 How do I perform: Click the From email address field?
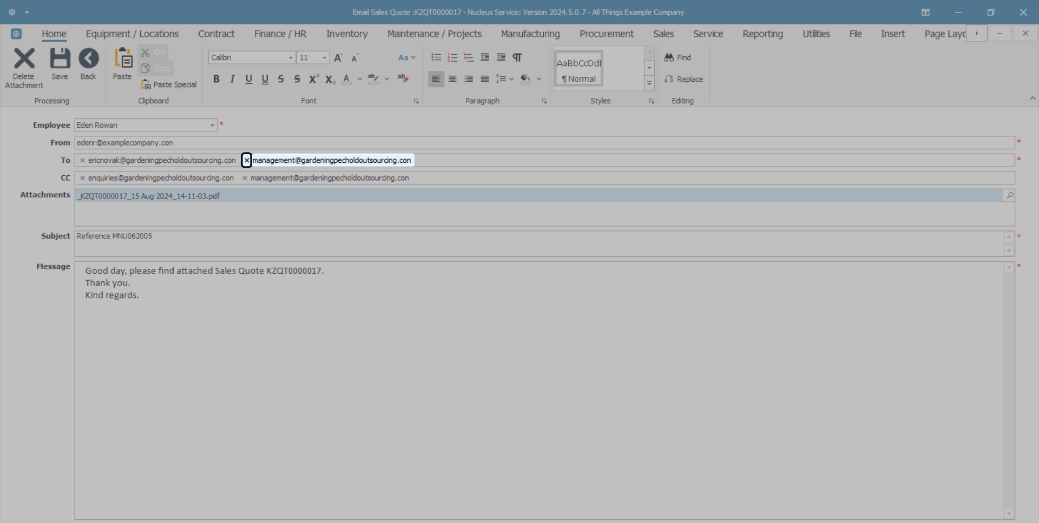tap(544, 143)
